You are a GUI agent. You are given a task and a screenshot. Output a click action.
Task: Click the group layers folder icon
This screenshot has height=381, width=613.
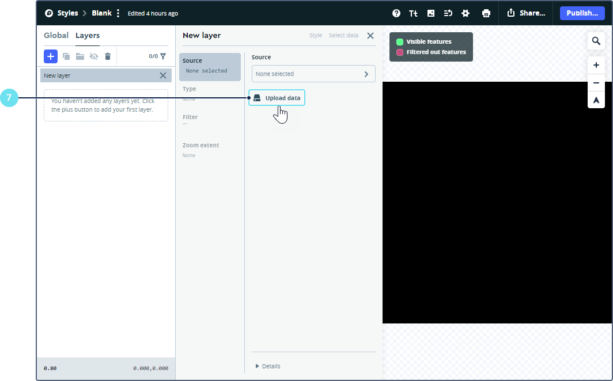80,56
